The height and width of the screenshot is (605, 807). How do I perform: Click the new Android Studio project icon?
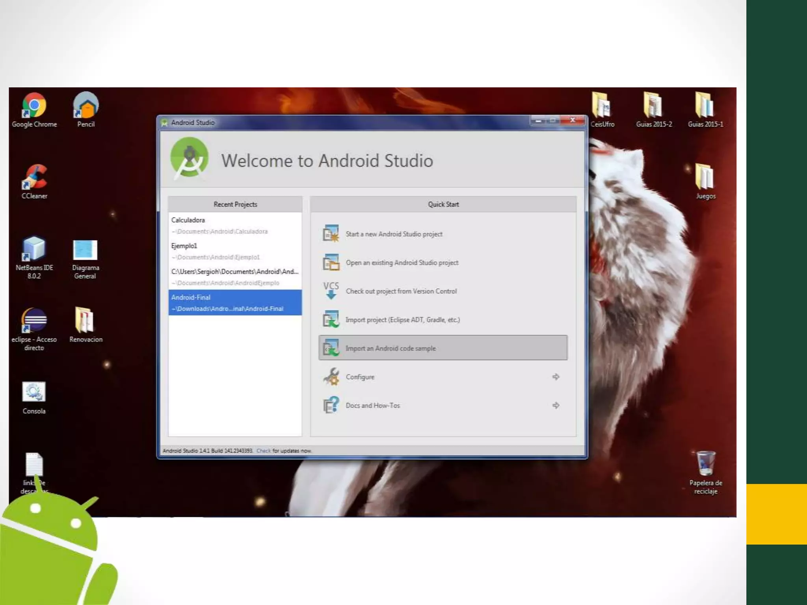click(x=331, y=234)
